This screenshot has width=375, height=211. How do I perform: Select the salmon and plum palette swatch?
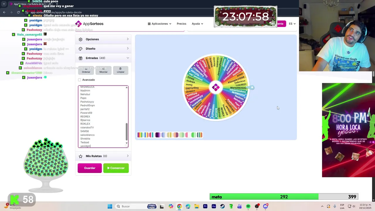[x=175, y=135]
